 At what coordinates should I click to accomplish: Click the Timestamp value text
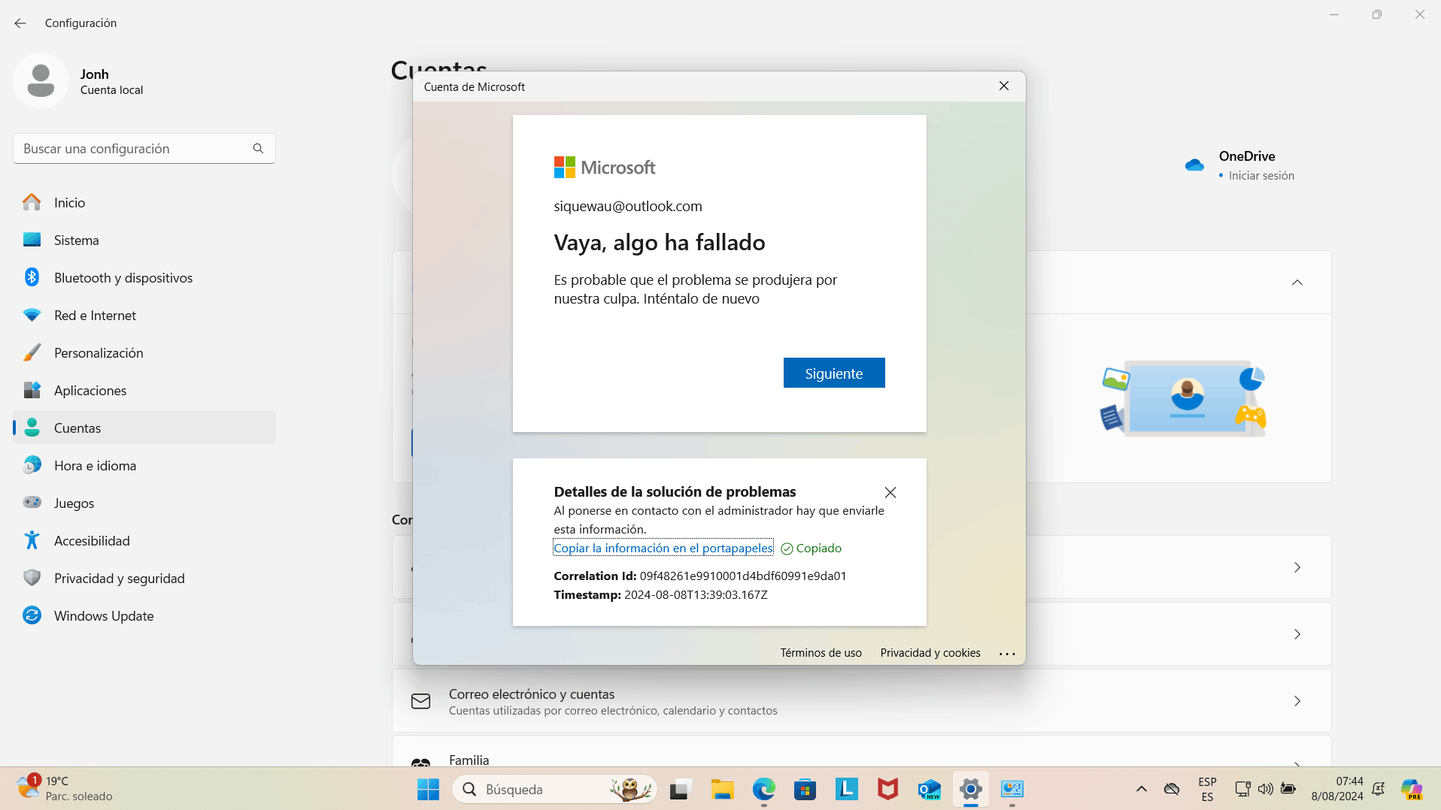click(696, 595)
